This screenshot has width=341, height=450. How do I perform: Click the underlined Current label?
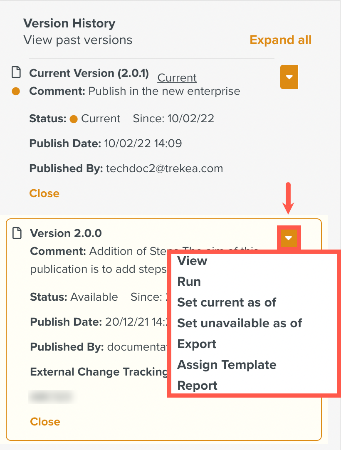177,77
